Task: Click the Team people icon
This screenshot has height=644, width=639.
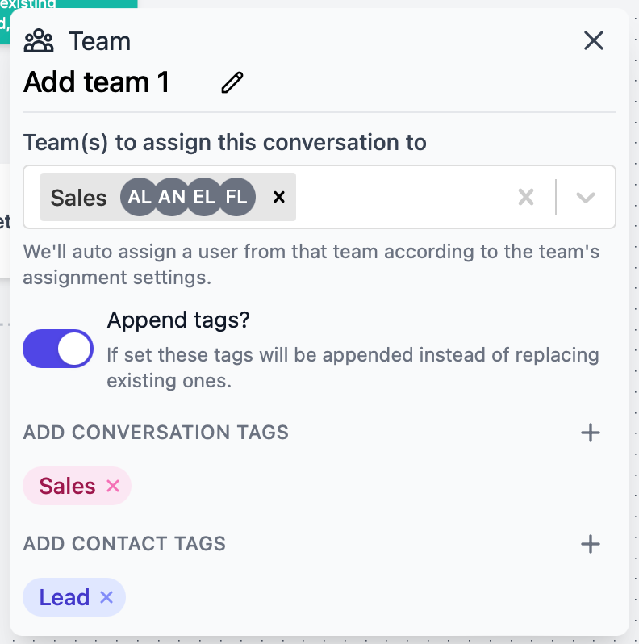Action: pos(39,40)
